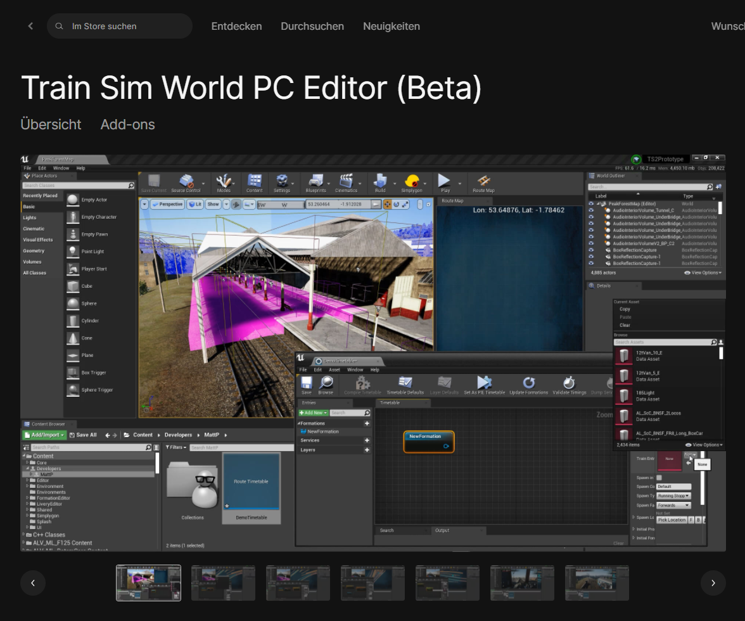The height and width of the screenshot is (621, 745).
Task: Click the Route Map toolbar icon
Action: 483,181
